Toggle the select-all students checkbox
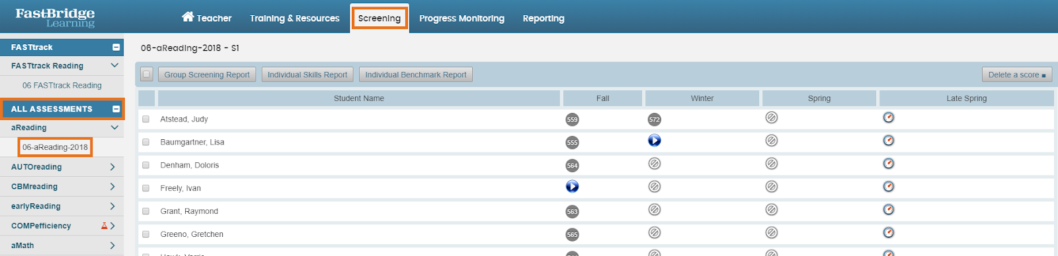 [147, 75]
